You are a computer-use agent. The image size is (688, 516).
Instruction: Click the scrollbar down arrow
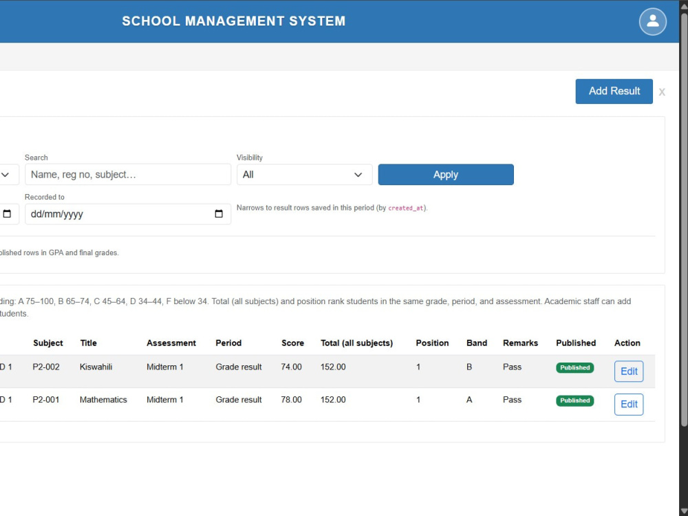pyautogui.click(x=684, y=511)
